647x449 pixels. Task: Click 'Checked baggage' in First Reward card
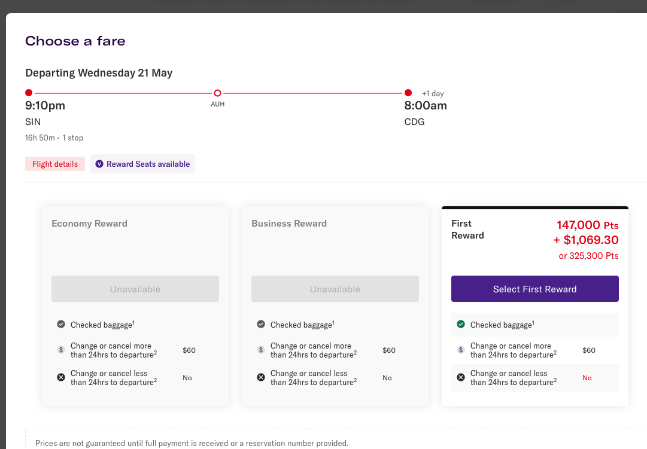pos(502,325)
